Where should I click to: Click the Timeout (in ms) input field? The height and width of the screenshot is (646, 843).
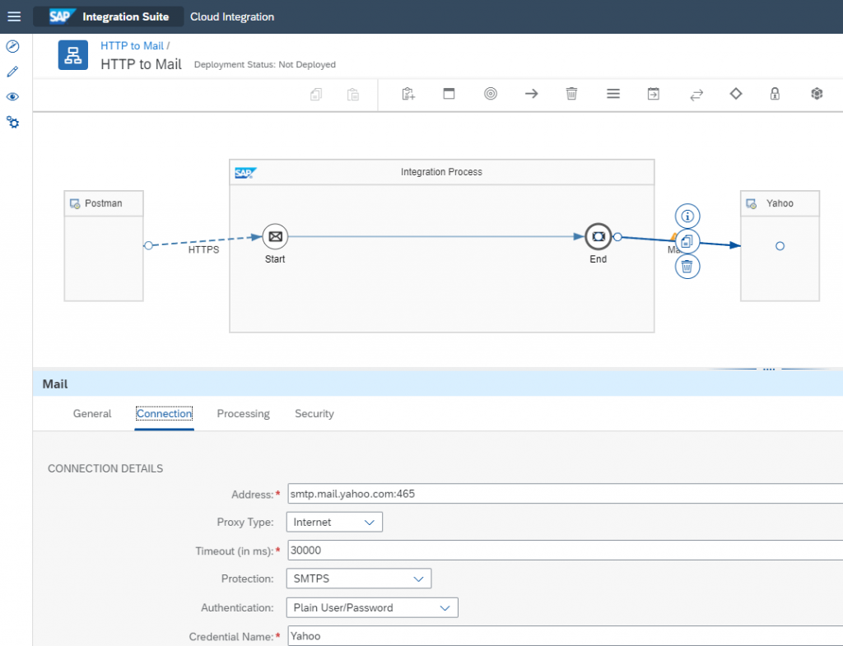[x=565, y=550]
